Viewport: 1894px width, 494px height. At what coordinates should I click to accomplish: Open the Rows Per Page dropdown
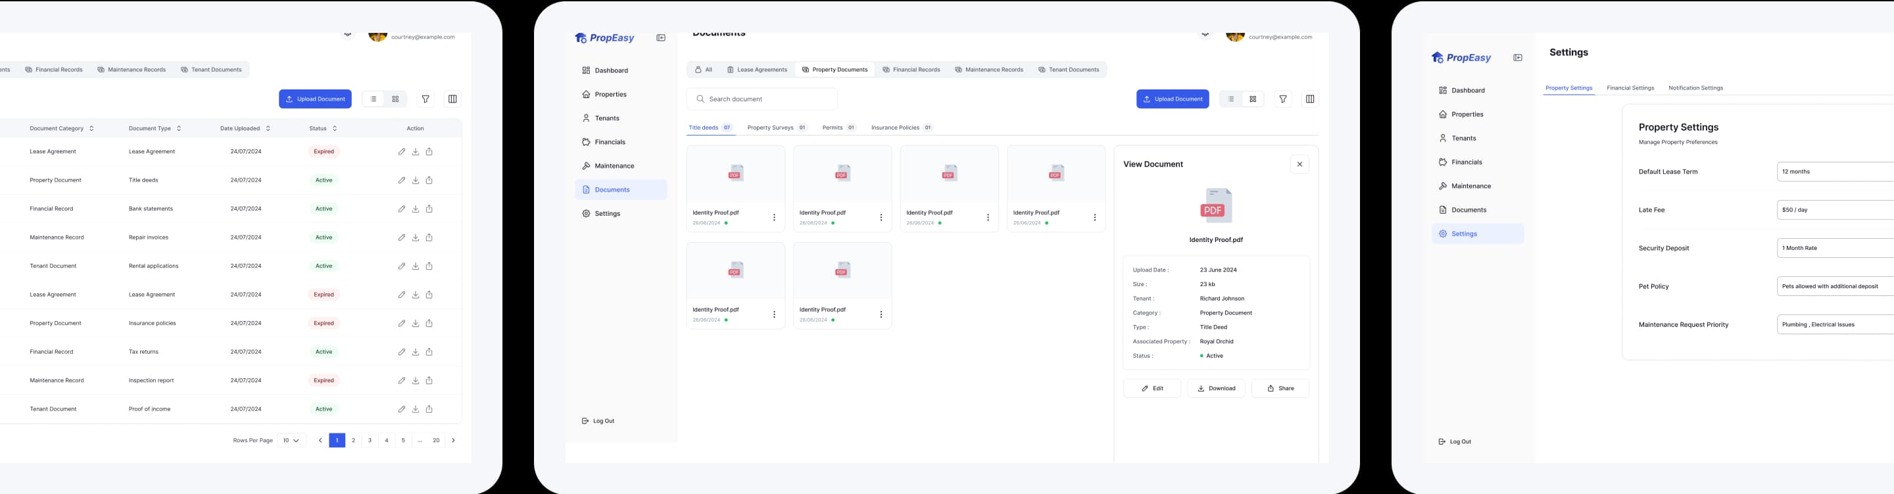coord(291,440)
